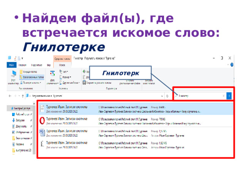Open the last yellow folder below Корзина
Image resolution: width=243 pixels, height=182 pixels.
tap(22, 150)
